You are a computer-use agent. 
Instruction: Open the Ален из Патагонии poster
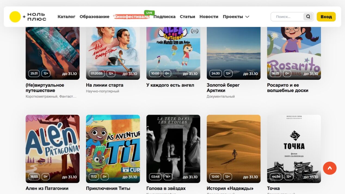53,149
